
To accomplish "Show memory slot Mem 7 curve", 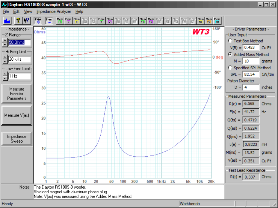I will tap(110, 20).
